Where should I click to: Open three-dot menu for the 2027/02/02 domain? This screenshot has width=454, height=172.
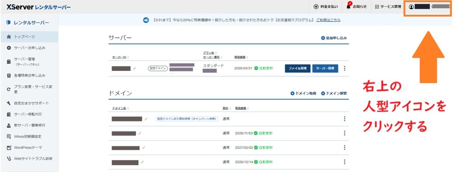344,147
